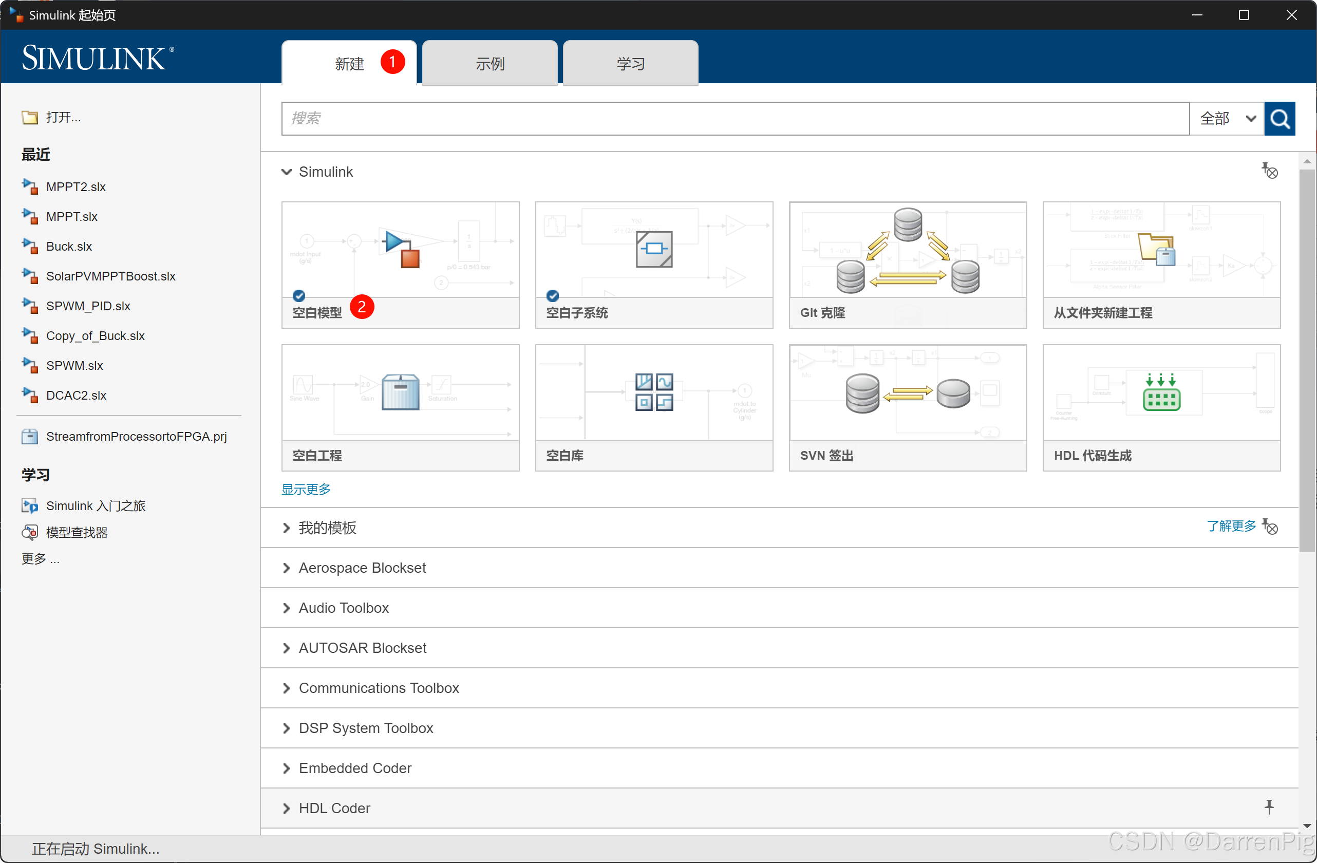Screen dimensions: 1317x863
Task: Collapse the Simulink section
Action: tap(287, 172)
